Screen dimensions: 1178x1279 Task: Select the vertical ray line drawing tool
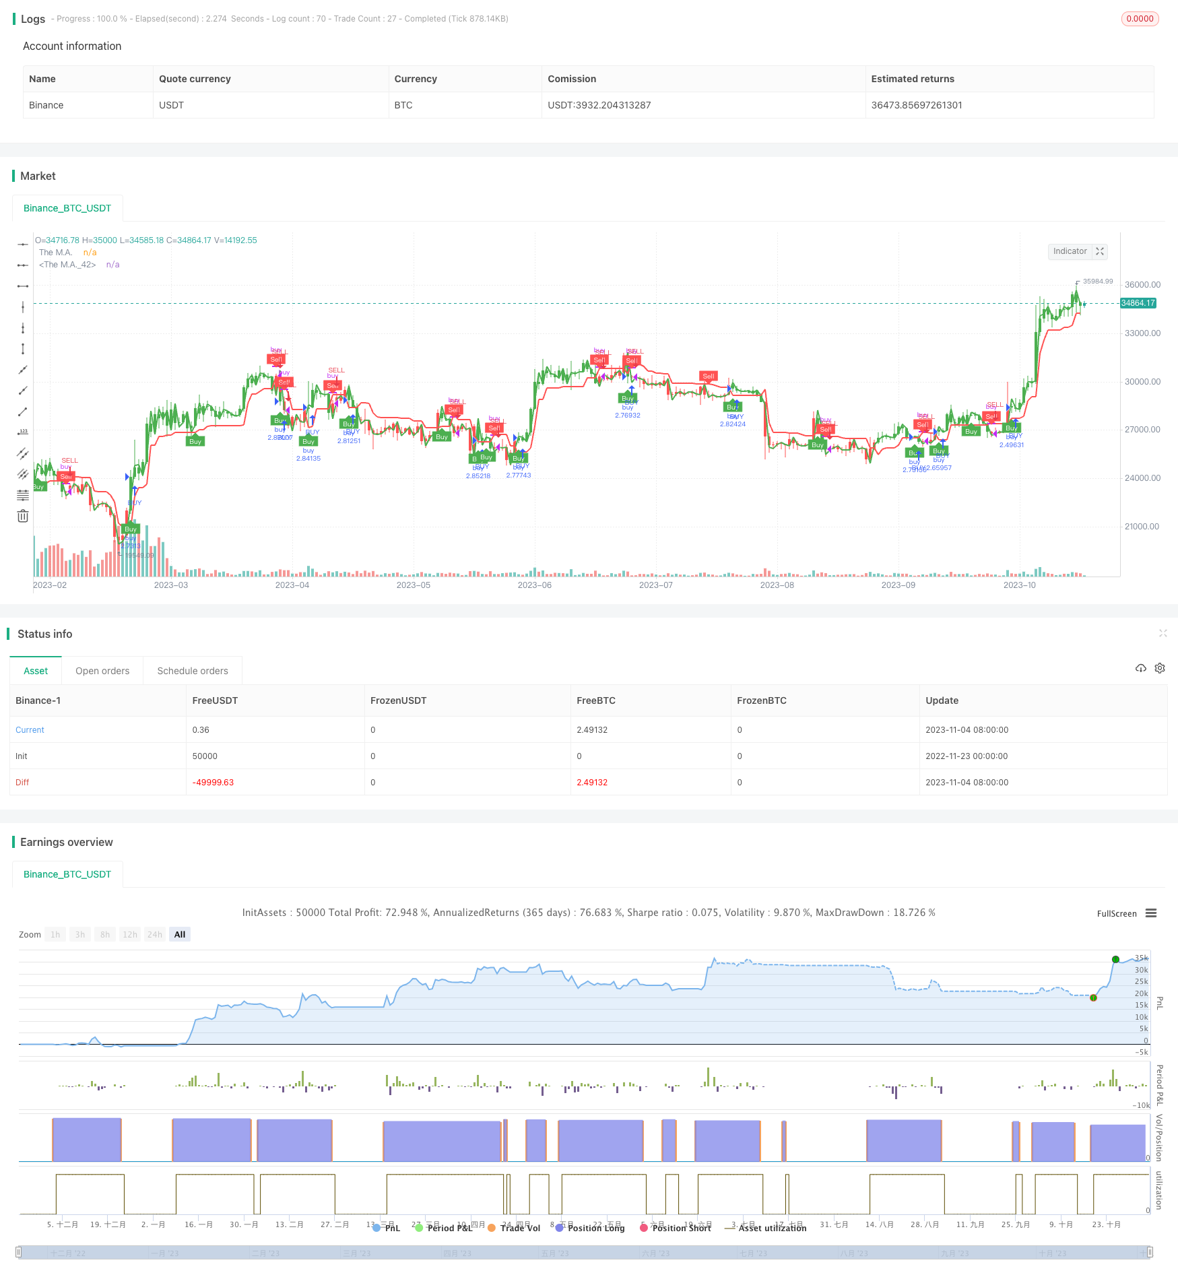click(23, 328)
